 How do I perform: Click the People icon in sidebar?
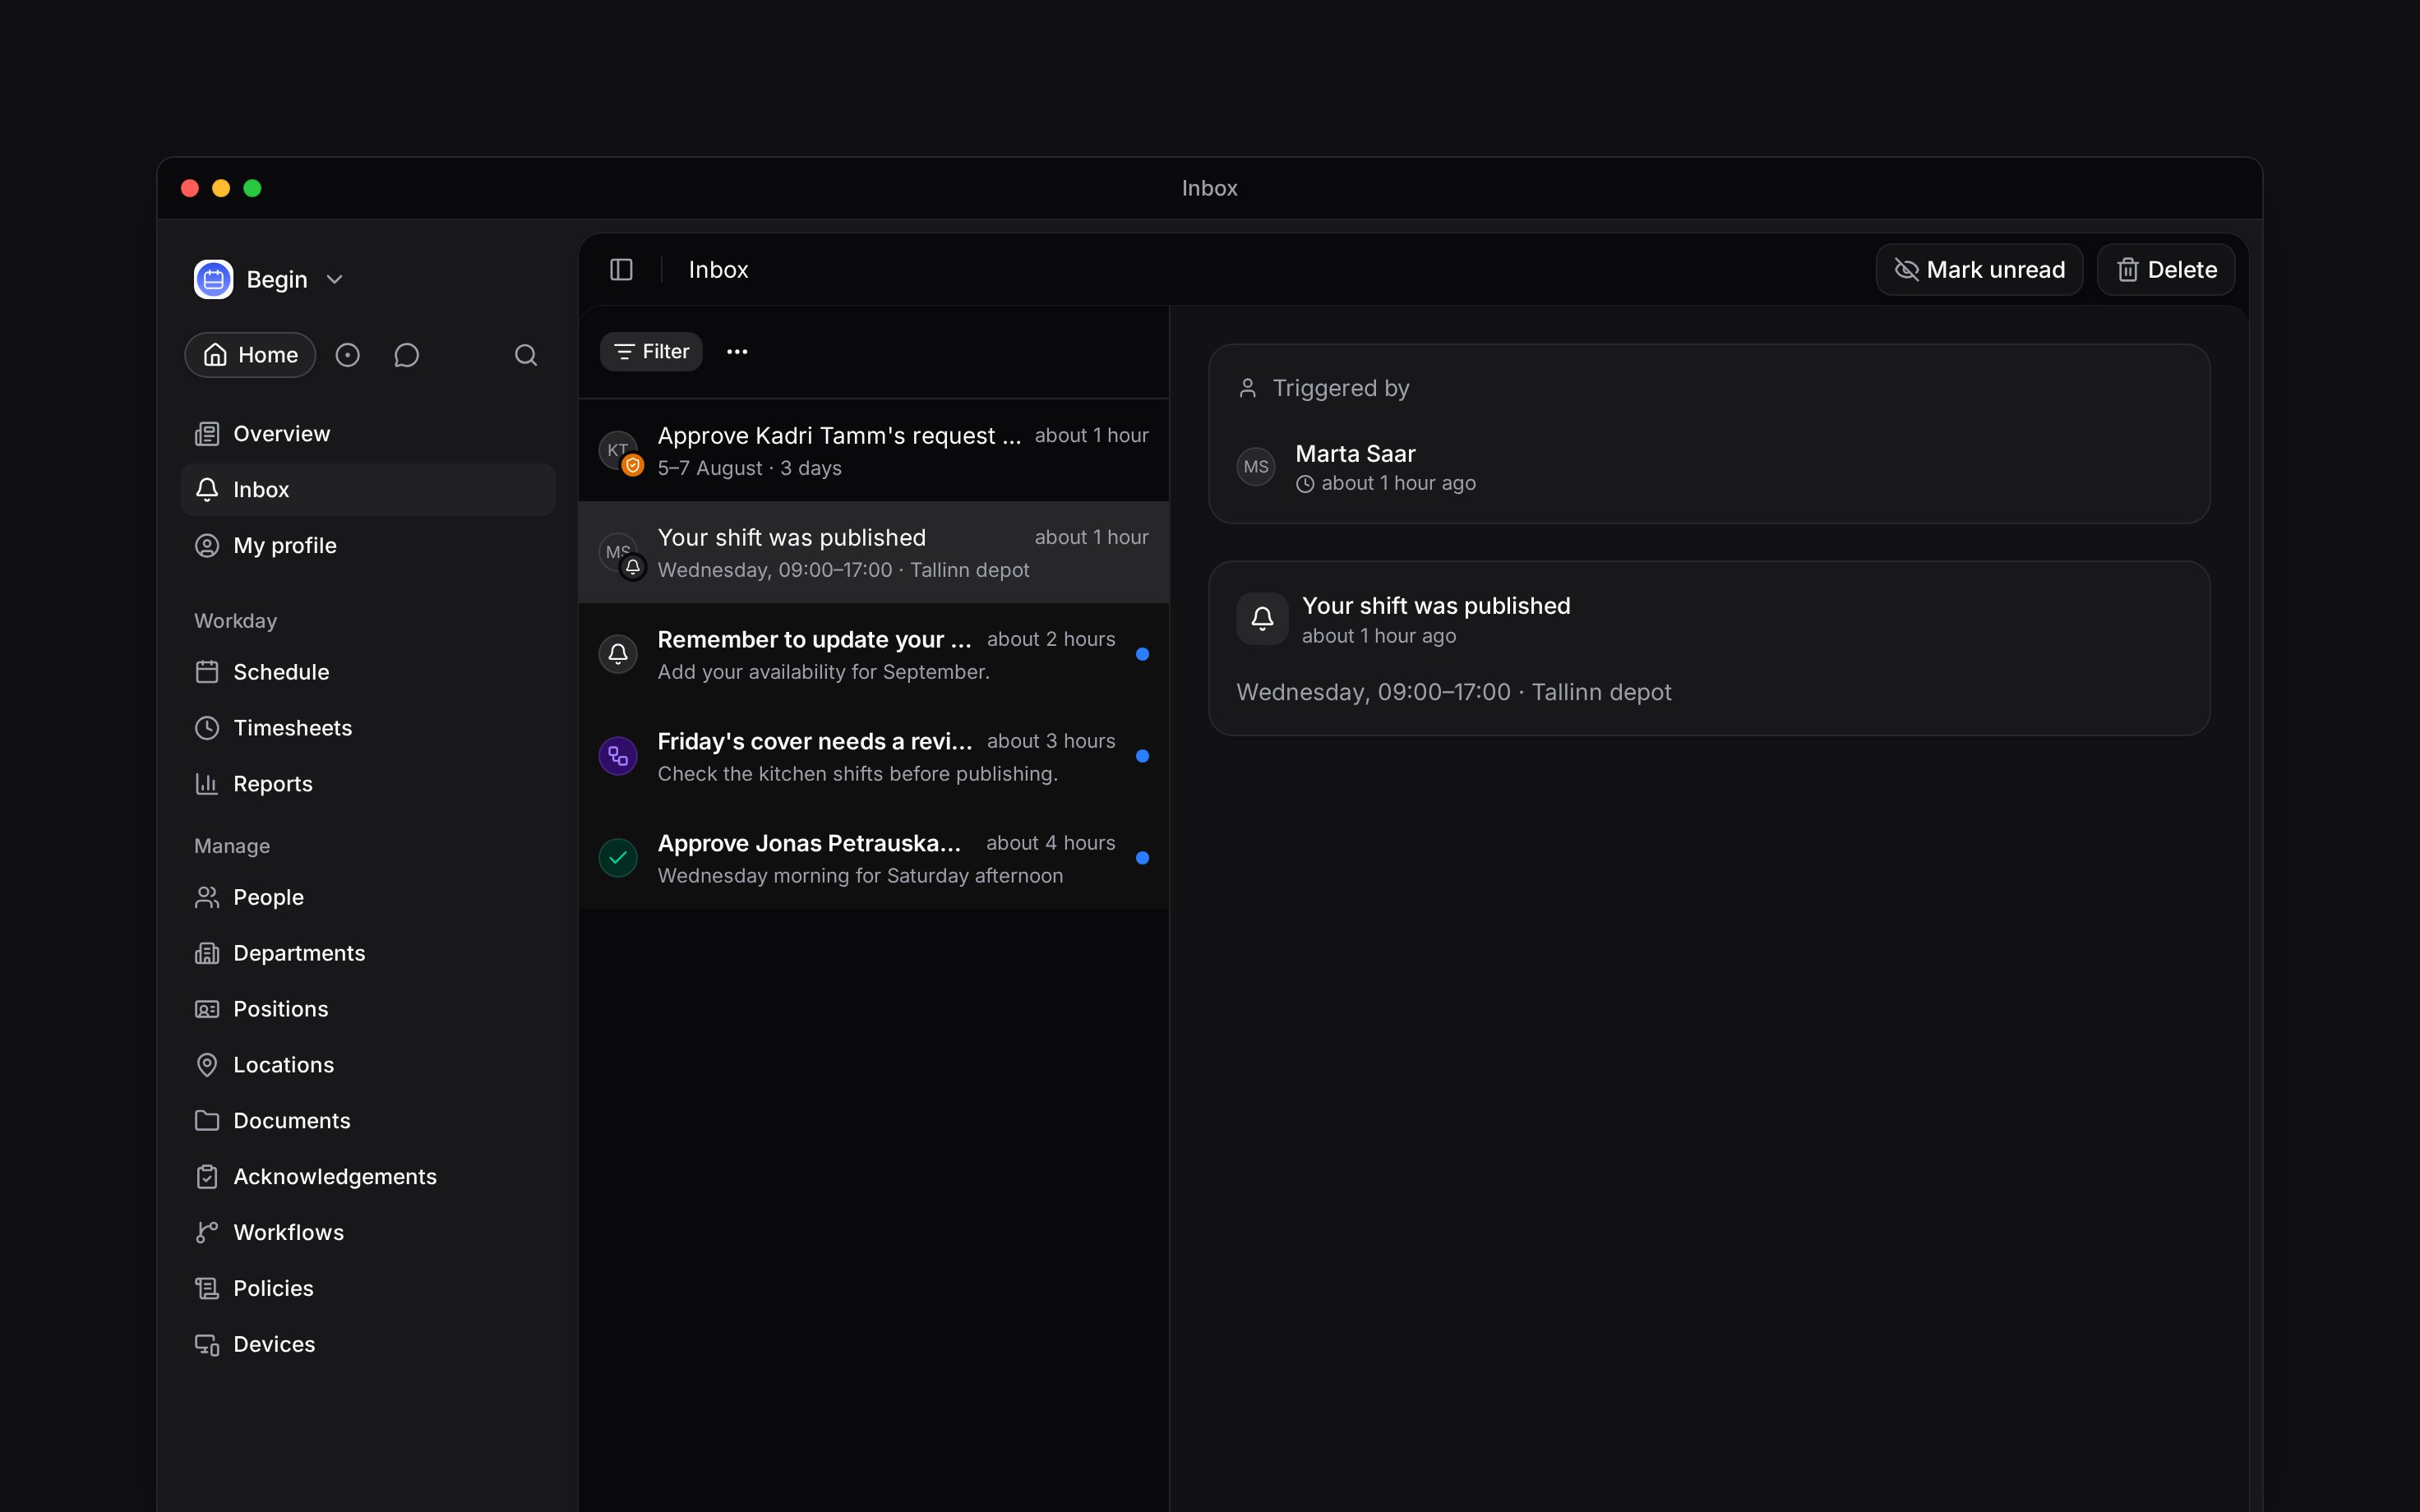pos(207,897)
